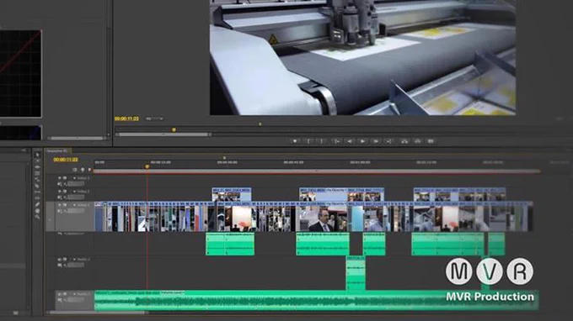Step forward one frame
The height and width of the screenshot is (321, 573).
(x=376, y=141)
